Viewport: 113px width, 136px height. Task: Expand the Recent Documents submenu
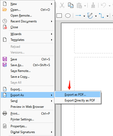pos(27,21)
